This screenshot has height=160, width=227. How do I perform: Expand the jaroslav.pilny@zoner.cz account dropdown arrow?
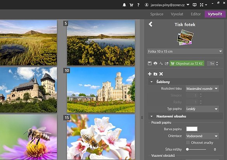click(188, 5)
